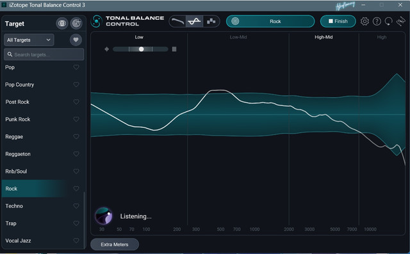410x254 pixels.
Task: Click the Low-Mid band label
Action: pos(238,37)
